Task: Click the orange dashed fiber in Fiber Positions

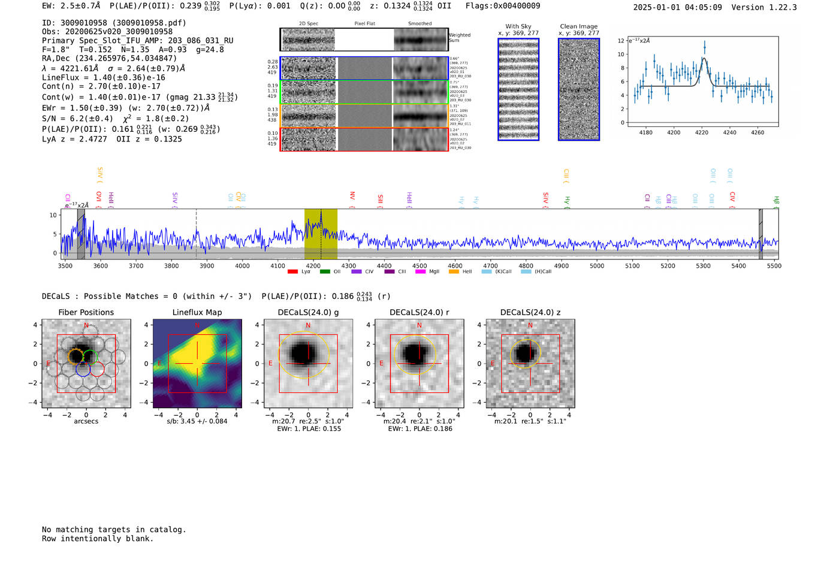Action: pos(76,357)
